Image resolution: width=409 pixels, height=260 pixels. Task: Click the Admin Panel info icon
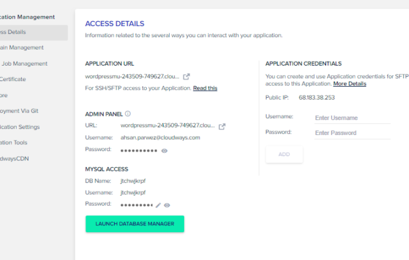pos(128,113)
